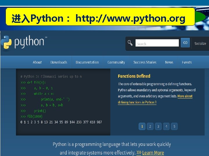
Task: Open the Community menu
Action: (116, 62)
